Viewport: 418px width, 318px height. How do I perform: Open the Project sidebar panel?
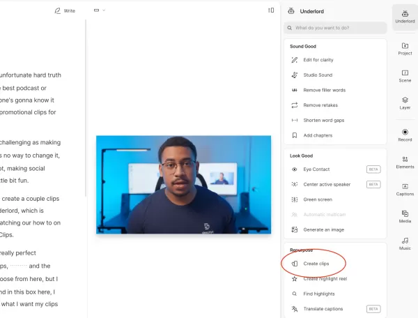click(x=405, y=49)
